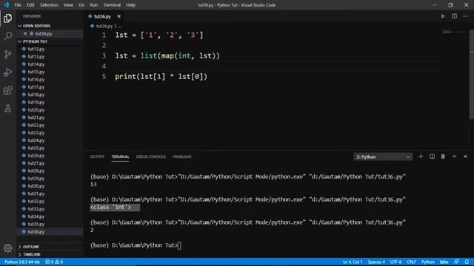Open the Terminal menu

click(112, 5)
